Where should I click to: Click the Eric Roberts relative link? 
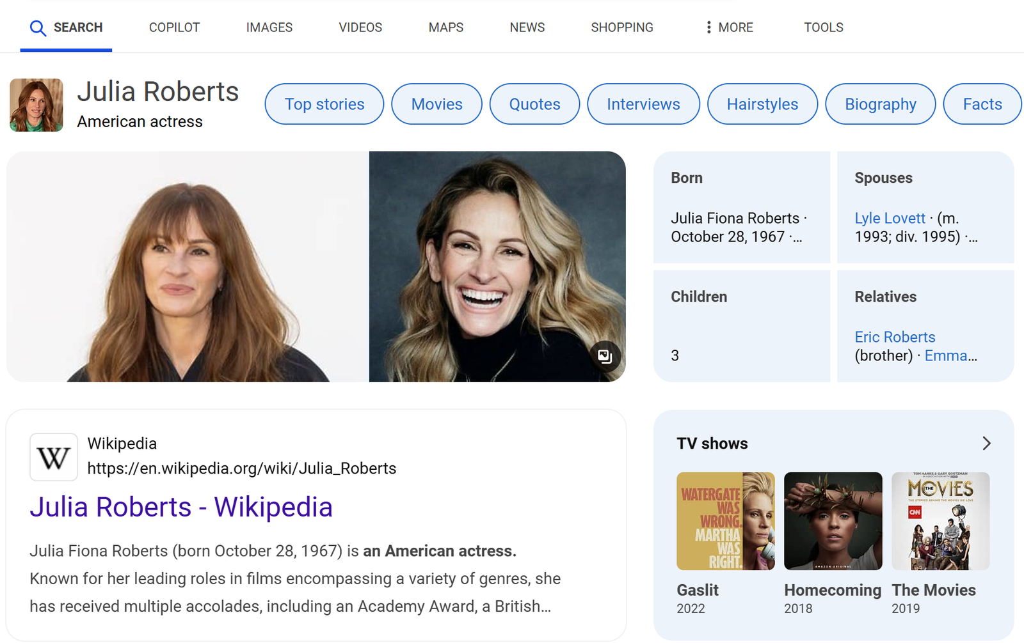(895, 337)
